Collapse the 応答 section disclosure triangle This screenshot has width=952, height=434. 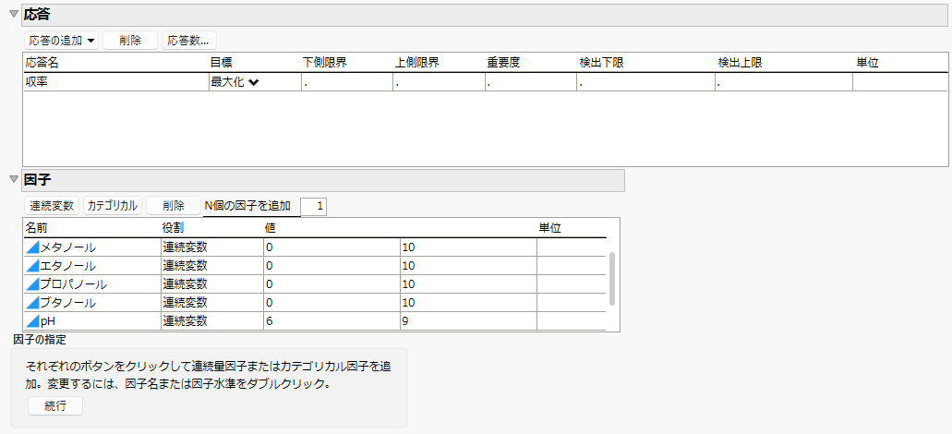click(x=14, y=14)
